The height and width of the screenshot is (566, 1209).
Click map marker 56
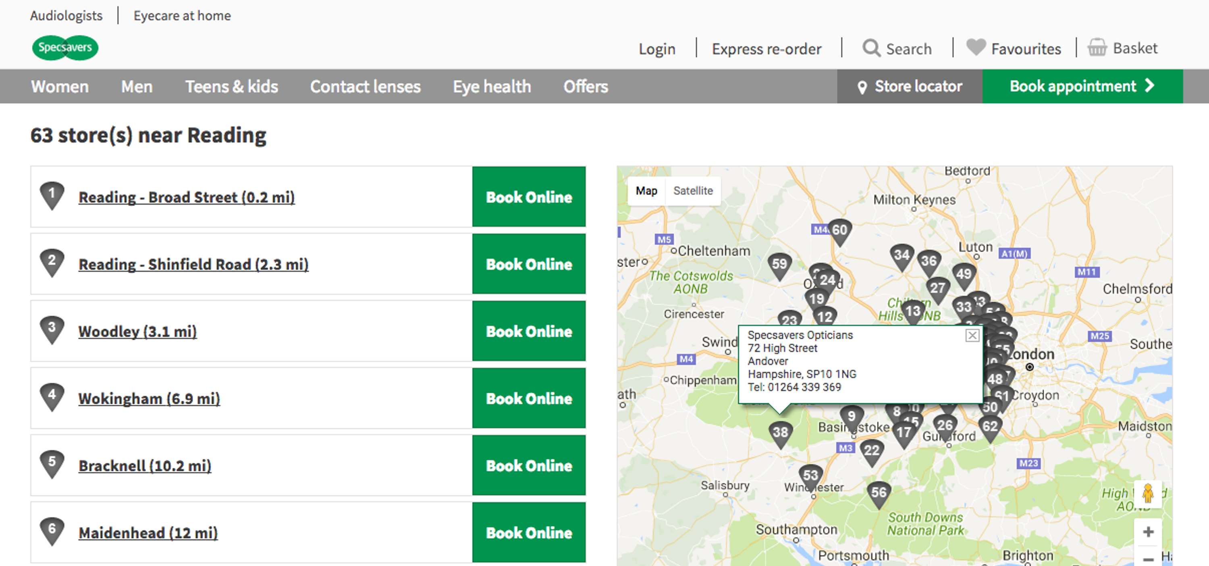[879, 495]
